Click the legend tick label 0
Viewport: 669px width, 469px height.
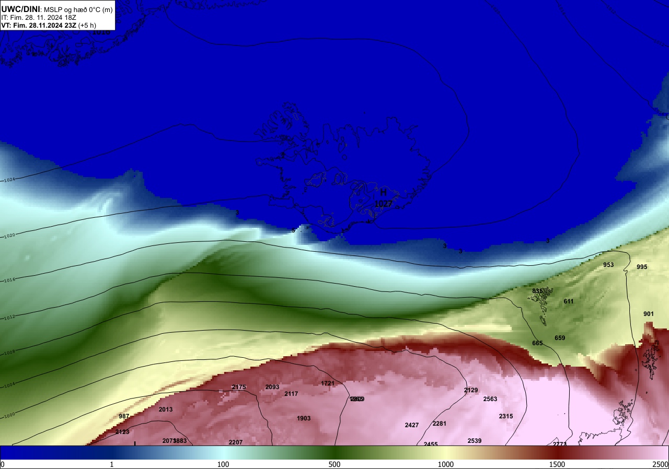point(3,464)
